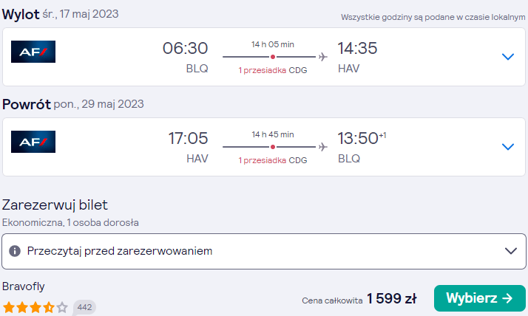The height and width of the screenshot is (316, 528).
Task: Click the Air France logo on outbound flight
Action: pyautogui.click(x=33, y=52)
